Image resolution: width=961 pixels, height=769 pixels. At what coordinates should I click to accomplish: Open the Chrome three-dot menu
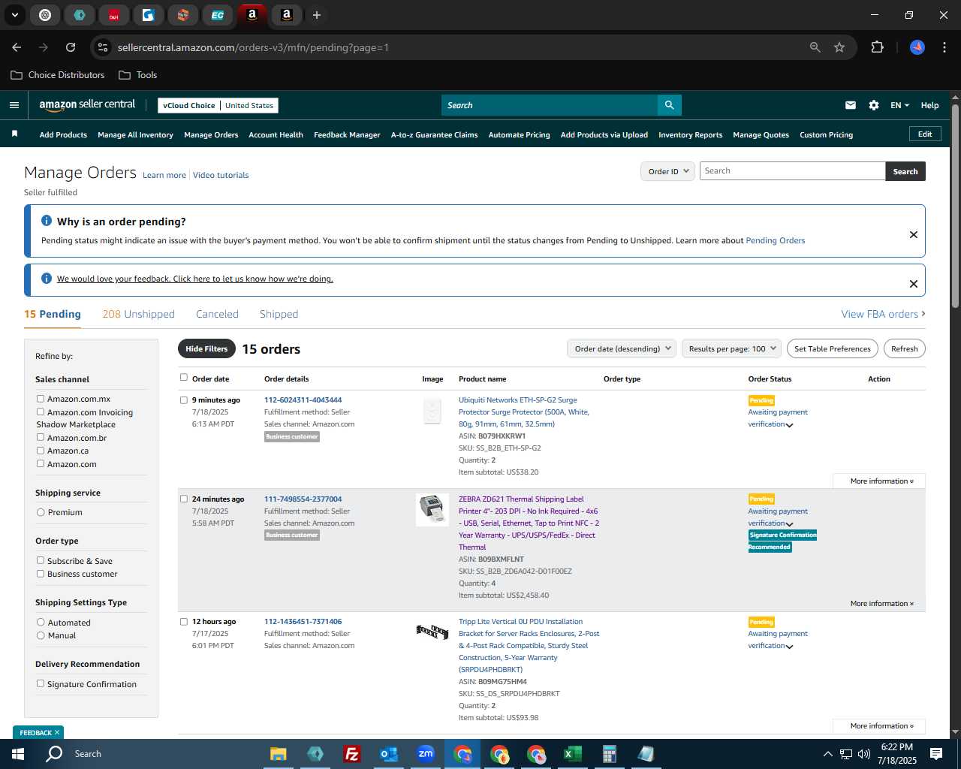(x=943, y=47)
